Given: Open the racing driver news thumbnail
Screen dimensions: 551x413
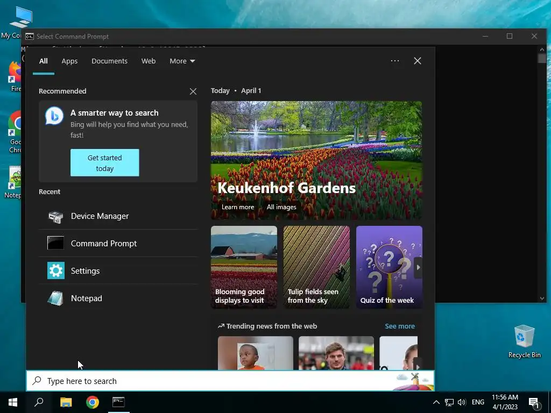Looking at the screenshot, I should pos(336,353).
